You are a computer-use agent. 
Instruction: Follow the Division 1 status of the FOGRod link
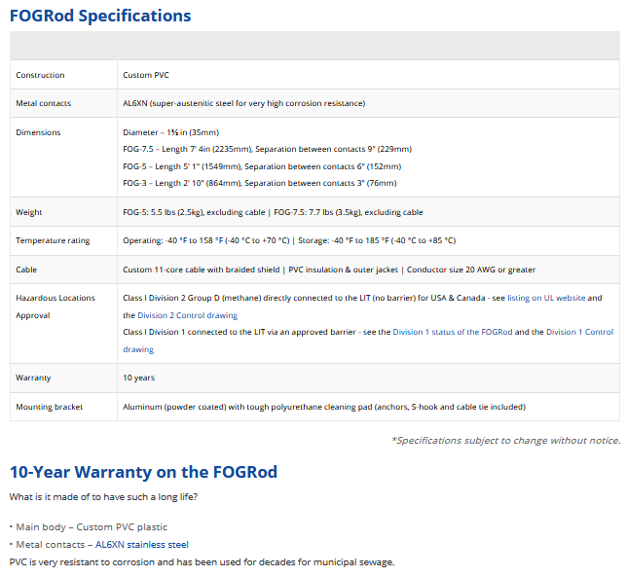point(452,332)
